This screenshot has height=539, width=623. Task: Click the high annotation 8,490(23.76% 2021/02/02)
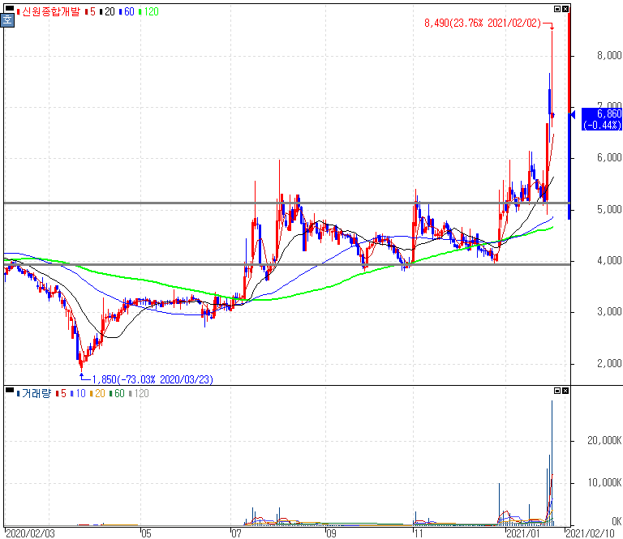pyautogui.click(x=483, y=23)
